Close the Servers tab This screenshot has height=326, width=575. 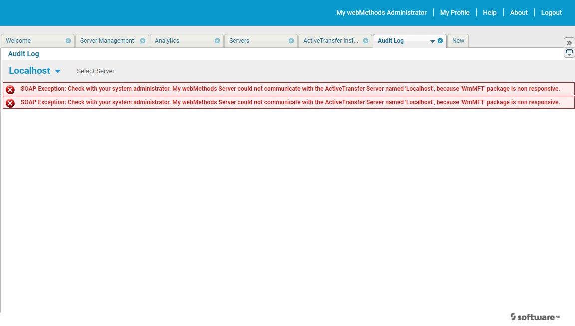291,41
